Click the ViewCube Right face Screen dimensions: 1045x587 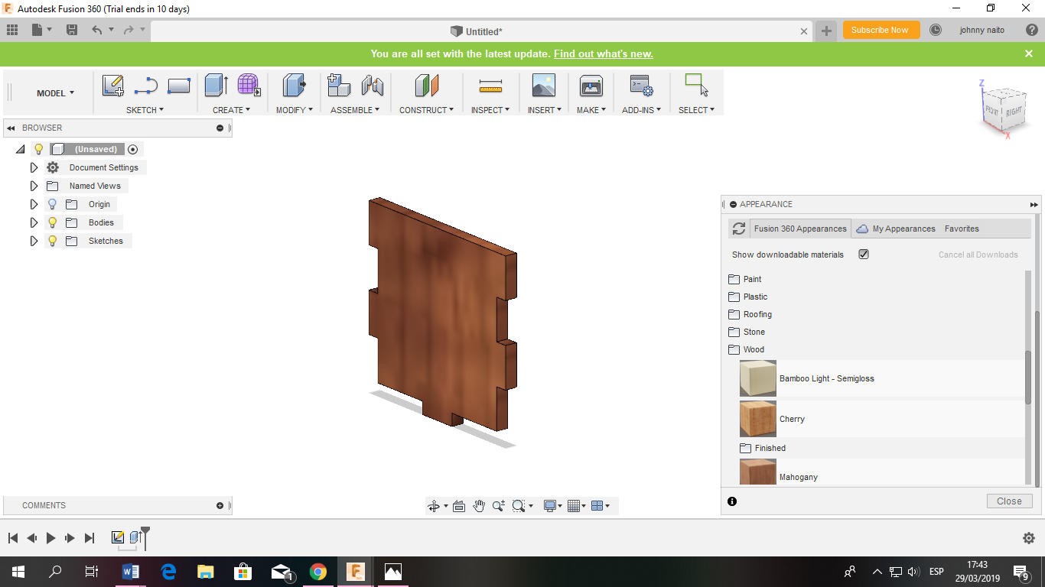[x=1014, y=111]
